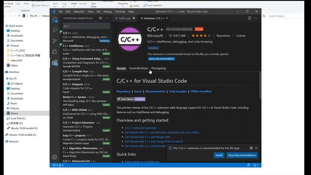Open notifications bell in status bar
The width and height of the screenshot is (311, 175).
click(x=256, y=165)
